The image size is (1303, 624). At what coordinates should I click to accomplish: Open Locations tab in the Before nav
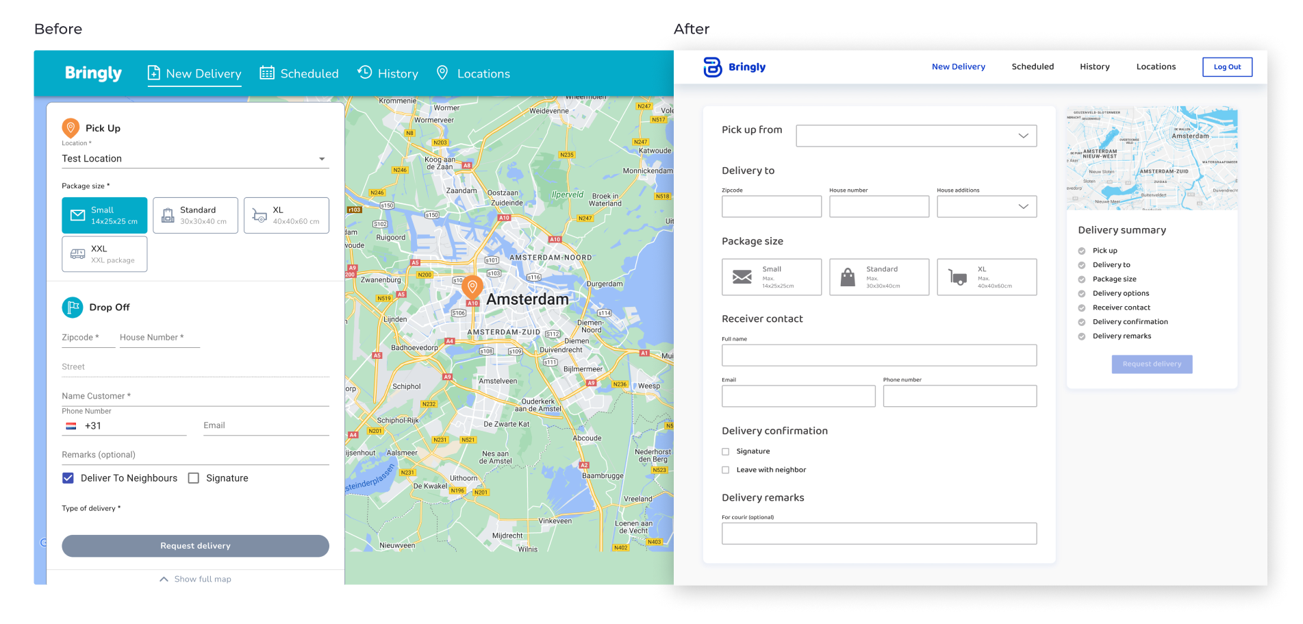coord(473,73)
